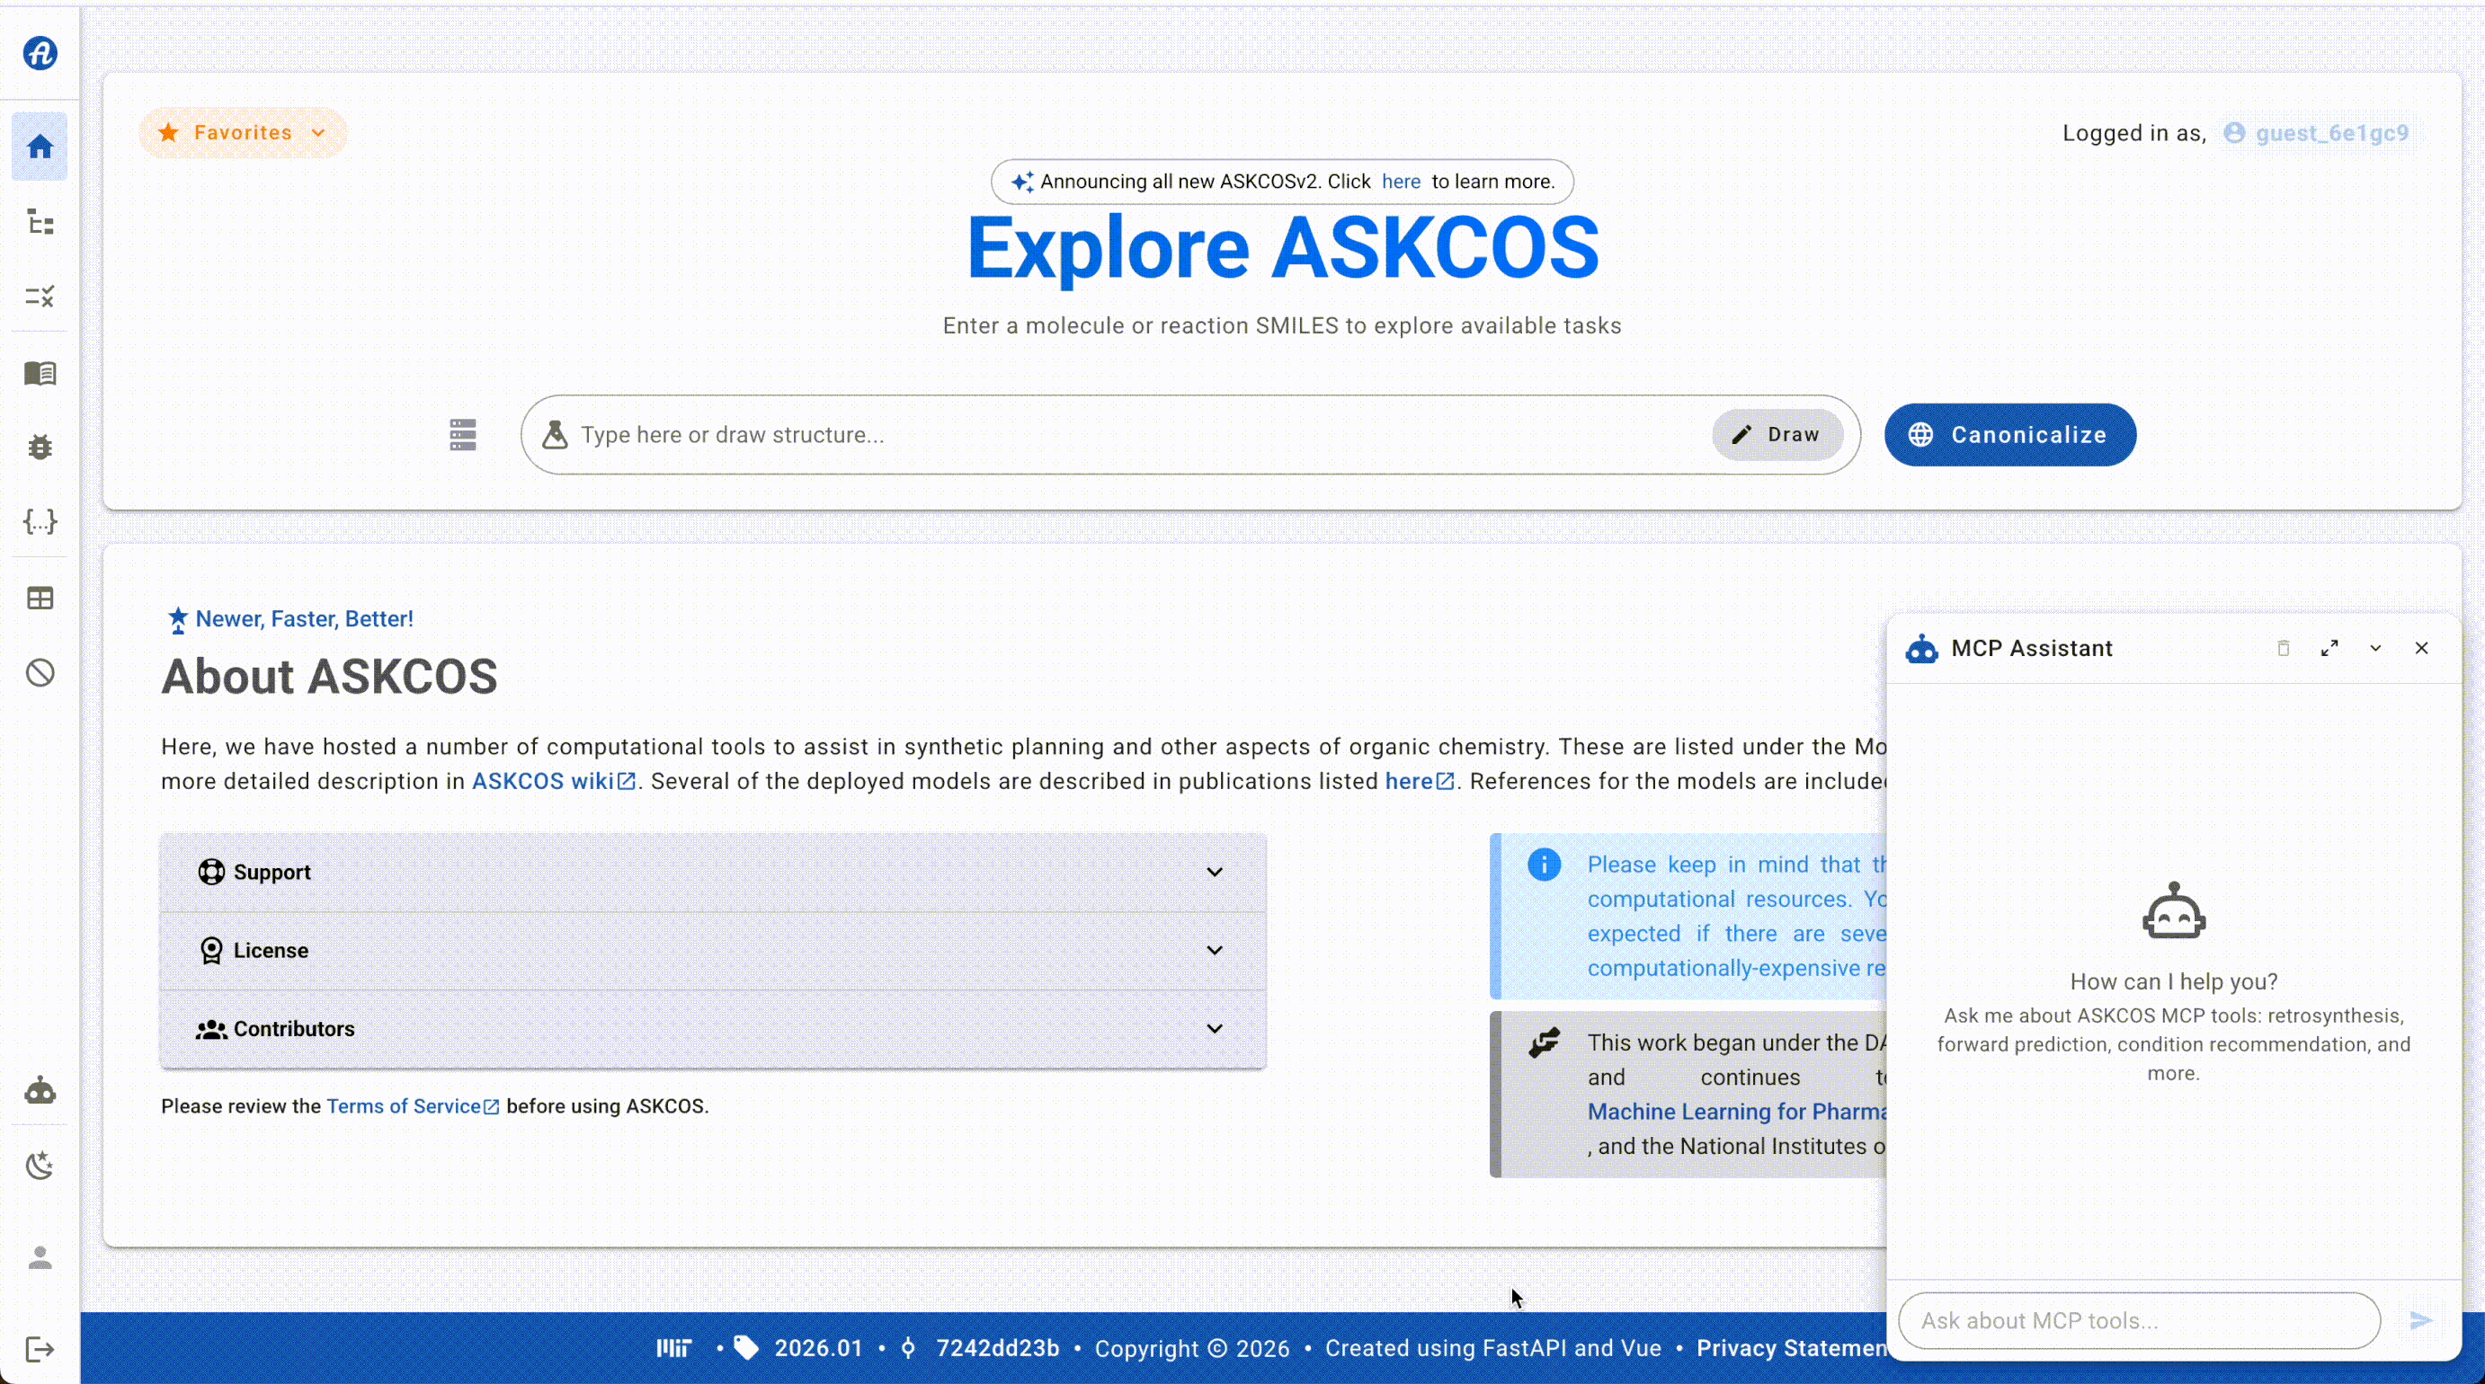Click the table grid sidebar icon
The height and width of the screenshot is (1384, 2485).
(x=40, y=598)
